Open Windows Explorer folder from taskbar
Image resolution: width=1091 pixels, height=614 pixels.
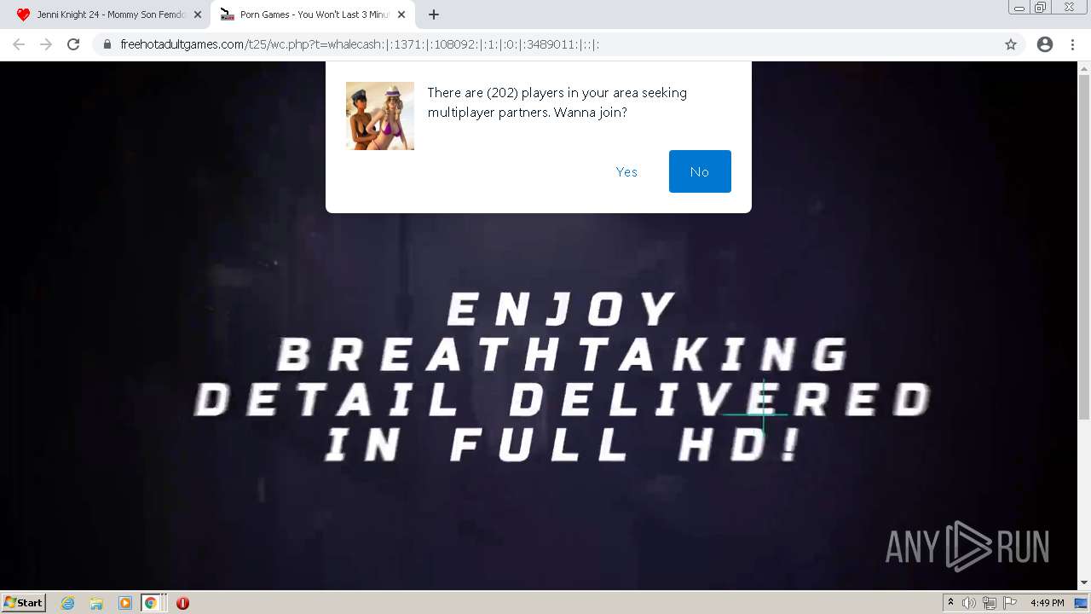pos(96,603)
